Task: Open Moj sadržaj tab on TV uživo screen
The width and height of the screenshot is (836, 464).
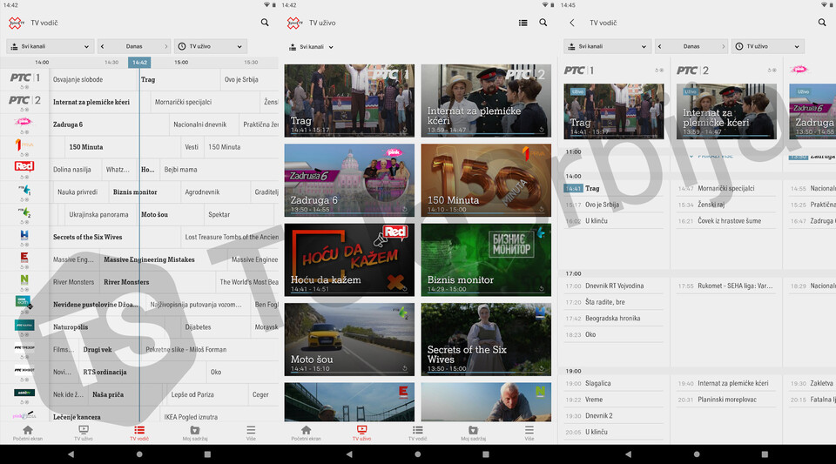Action: (474, 433)
